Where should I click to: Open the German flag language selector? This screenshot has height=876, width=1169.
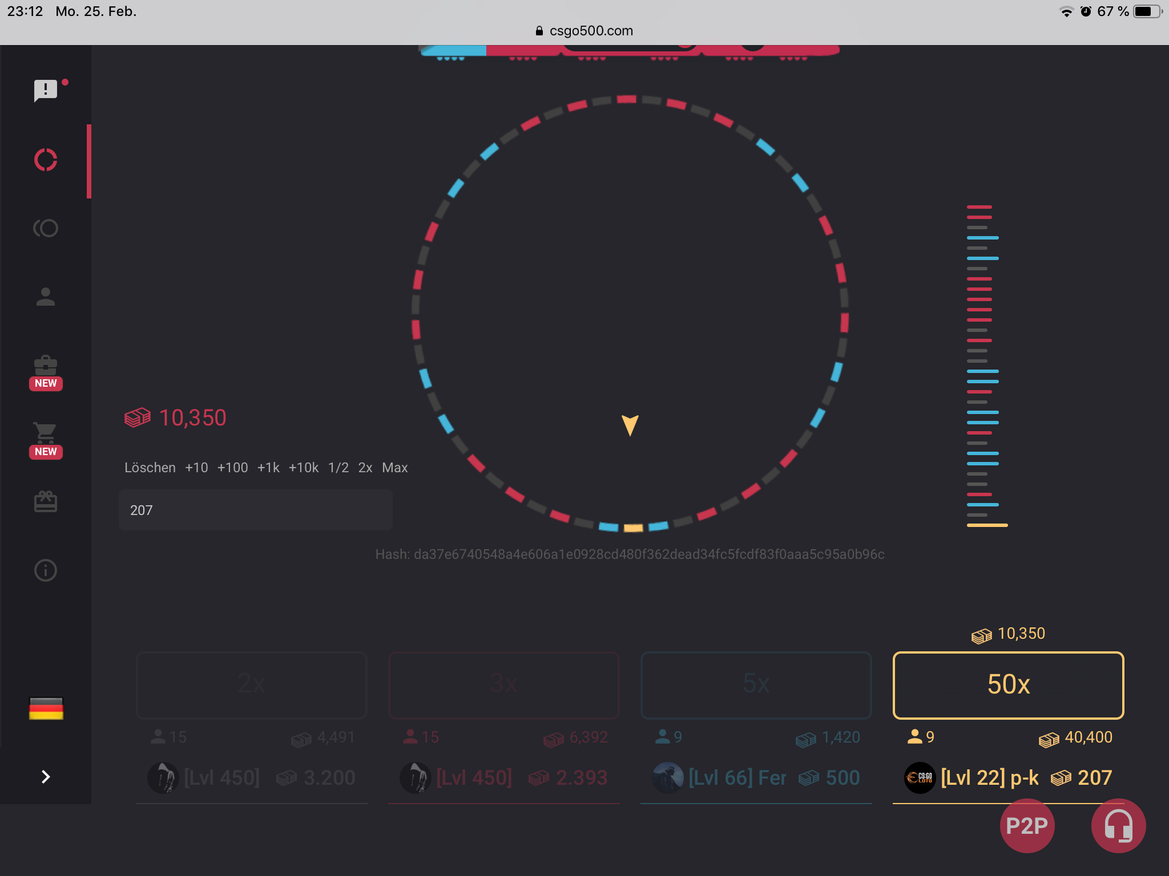pyautogui.click(x=46, y=708)
